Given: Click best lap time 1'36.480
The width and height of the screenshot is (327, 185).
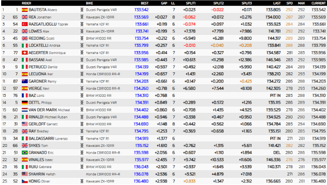Looking at the screenshot, I should (x=141, y=181).
